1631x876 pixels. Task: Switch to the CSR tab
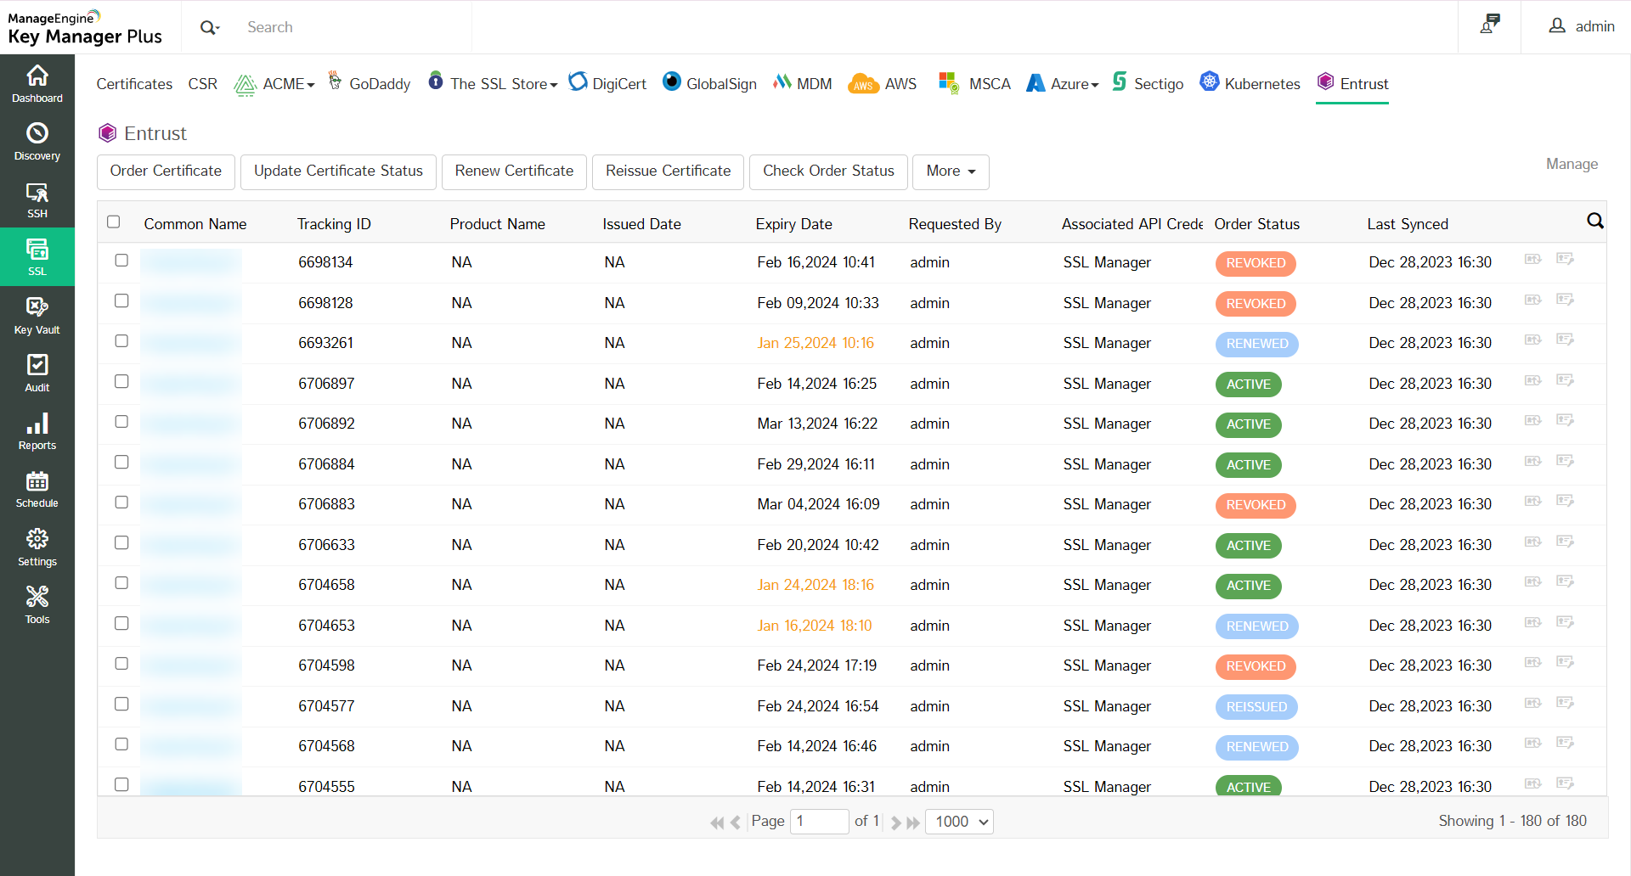pyautogui.click(x=203, y=84)
